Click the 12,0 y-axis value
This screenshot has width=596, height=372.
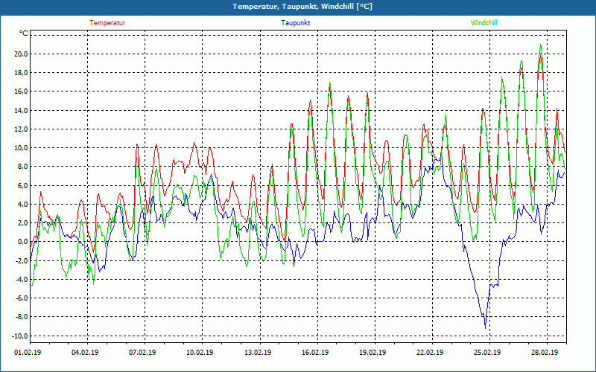(21, 129)
